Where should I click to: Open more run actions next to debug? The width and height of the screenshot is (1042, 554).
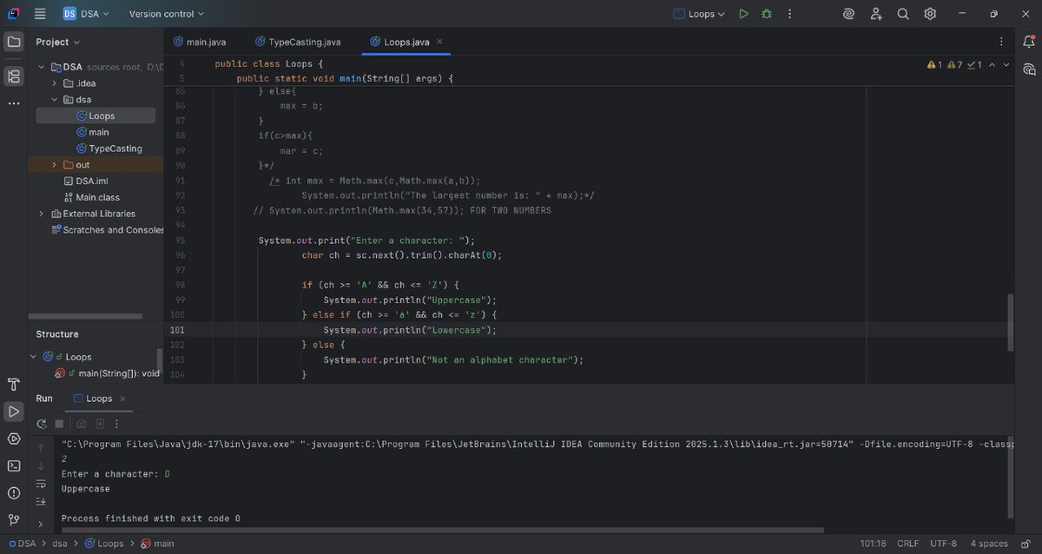click(789, 14)
